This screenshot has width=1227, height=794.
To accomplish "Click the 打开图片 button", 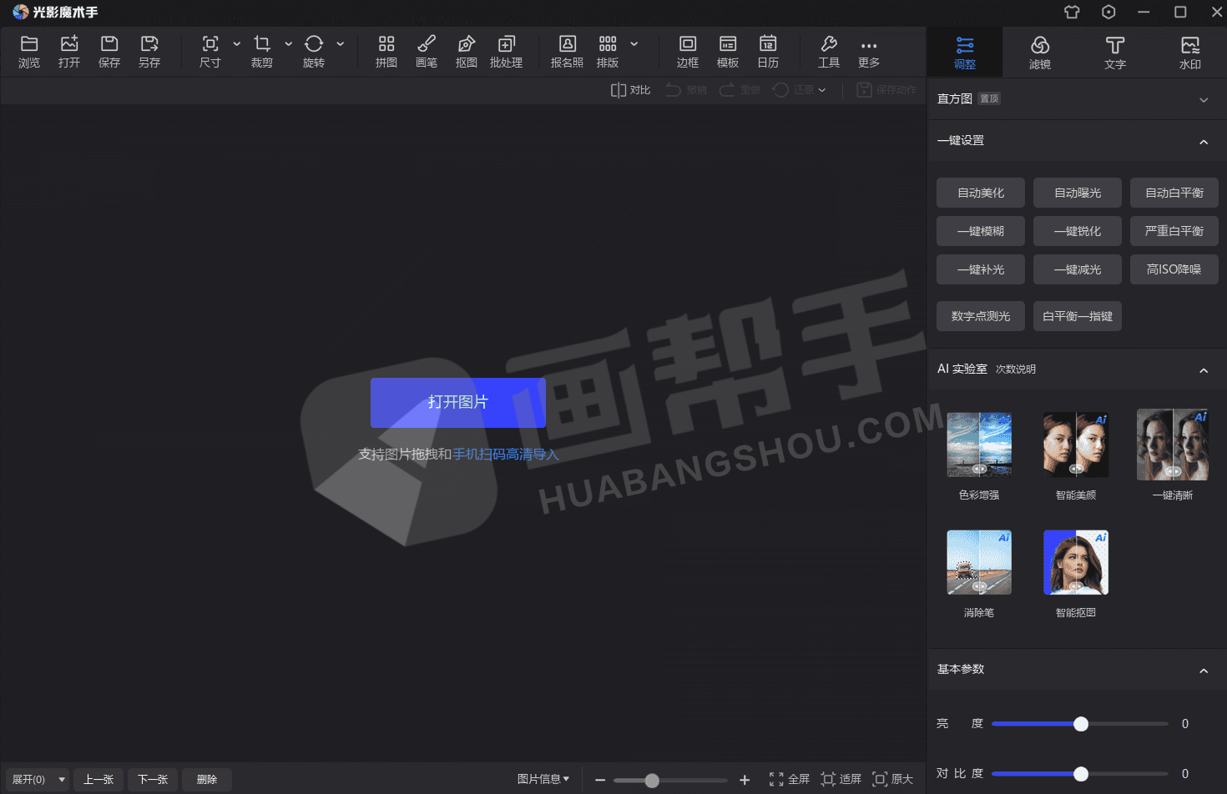I will click(457, 402).
